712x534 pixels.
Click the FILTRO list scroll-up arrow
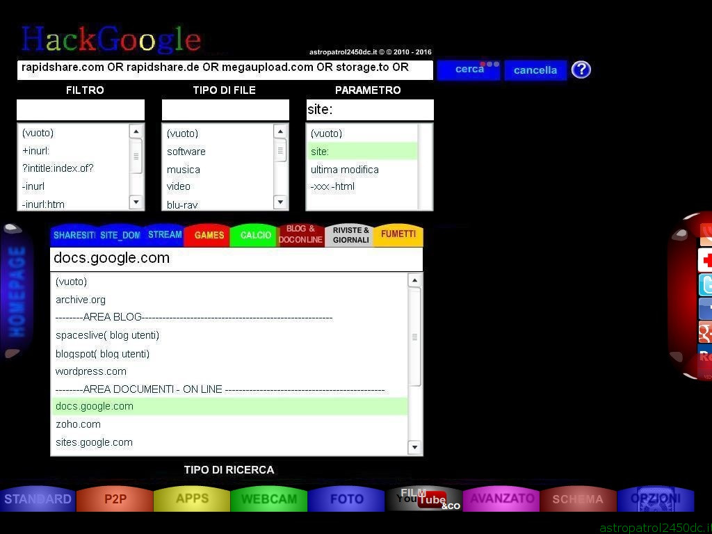(x=136, y=131)
